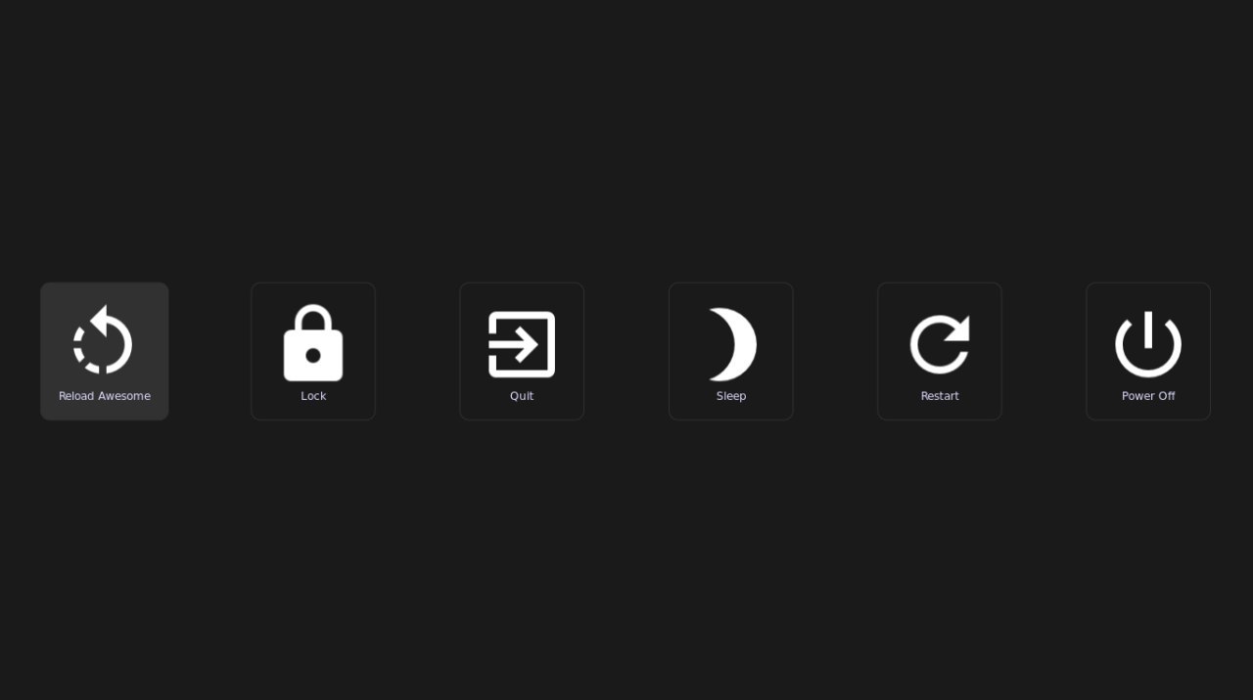Viewport: 1253px width, 700px height.
Task: Click the padlock icon
Action: pos(313,343)
